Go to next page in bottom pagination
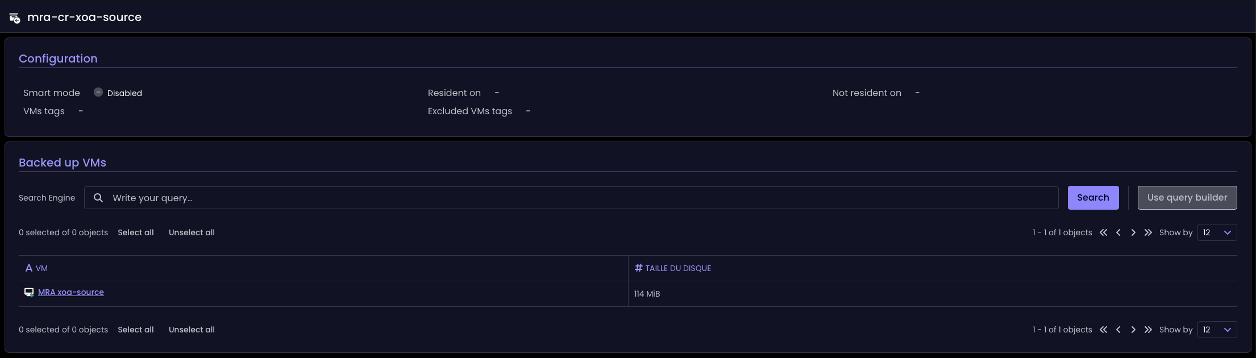The image size is (1256, 358). pyautogui.click(x=1133, y=330)
